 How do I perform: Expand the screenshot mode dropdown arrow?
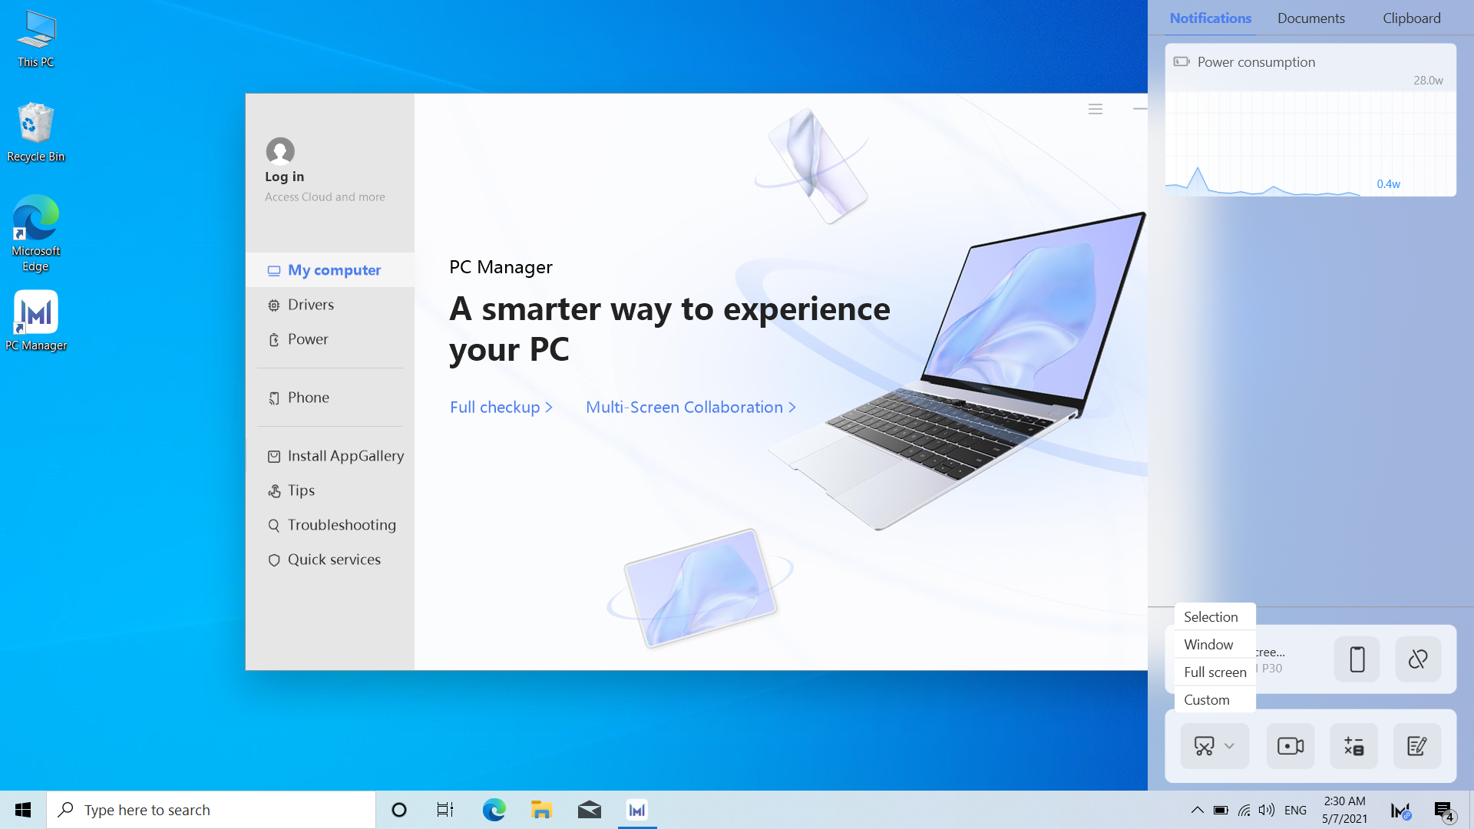(x=1230, y=746)
